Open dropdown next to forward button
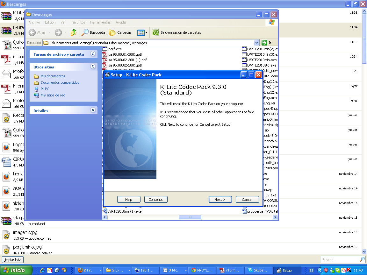The width and height of the screenshot is (367, 275). click(66, 32)
